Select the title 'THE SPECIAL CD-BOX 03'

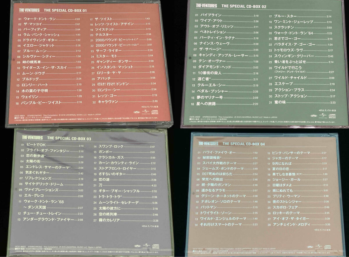click(x=69, y=138)
